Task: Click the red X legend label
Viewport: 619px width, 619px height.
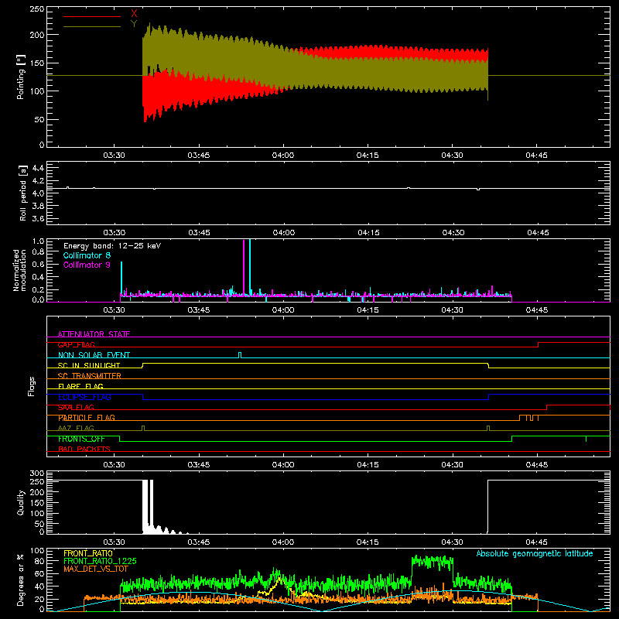Action: (134, 14)
